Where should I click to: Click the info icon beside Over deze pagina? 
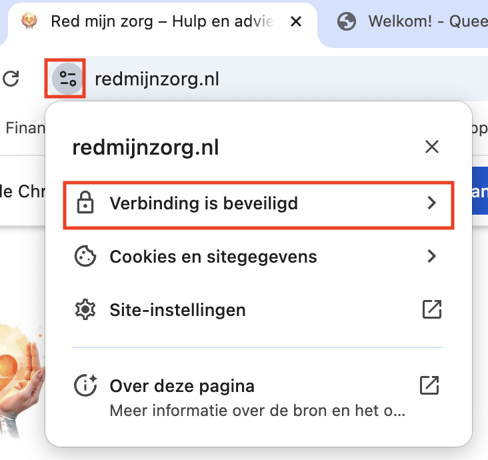pos(85,385)
